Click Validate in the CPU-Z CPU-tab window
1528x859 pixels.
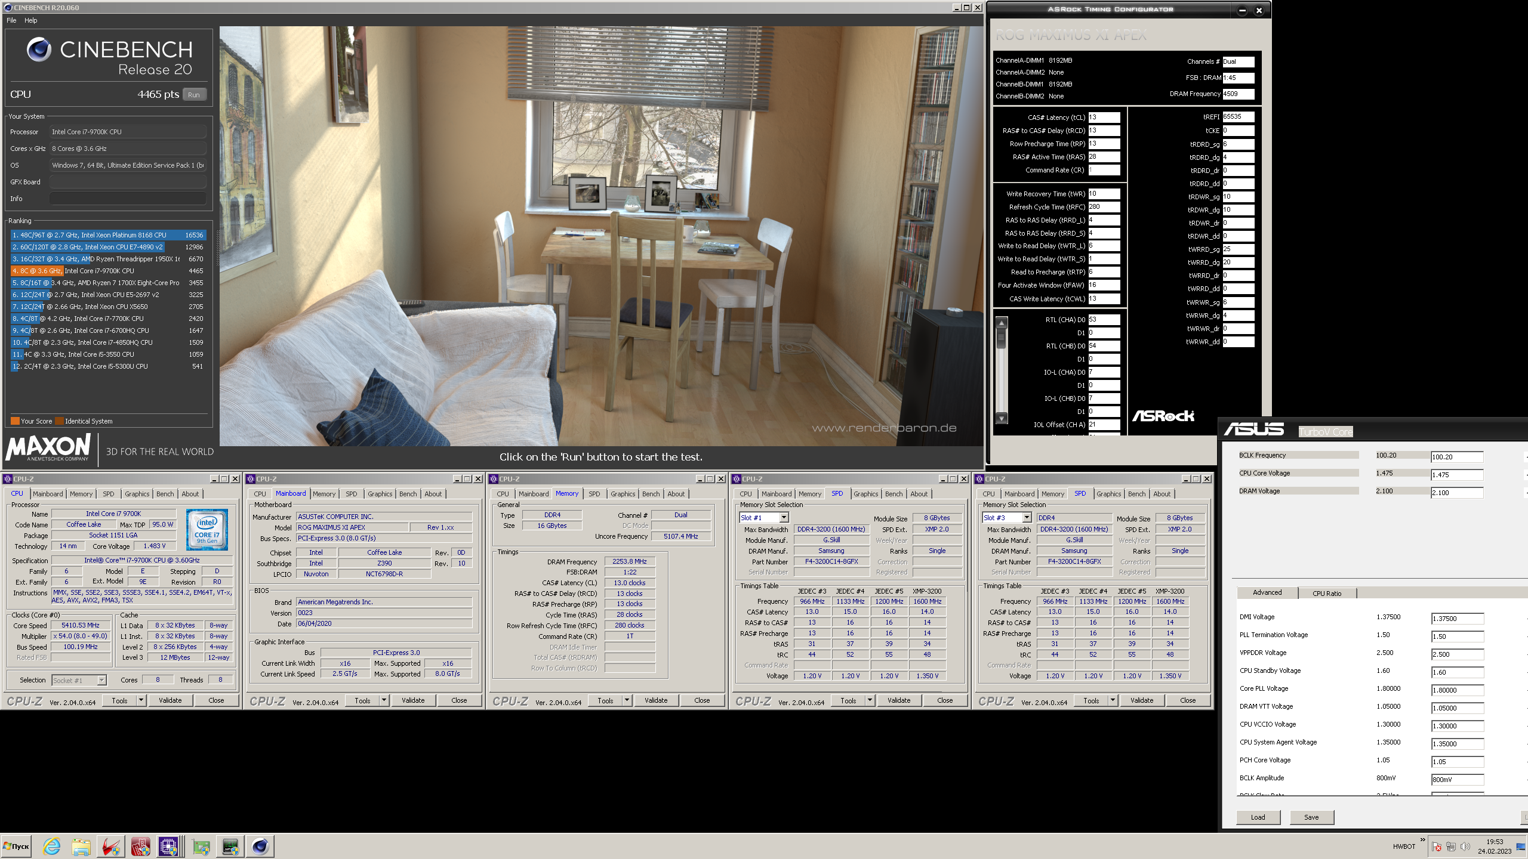pos(170,700)
